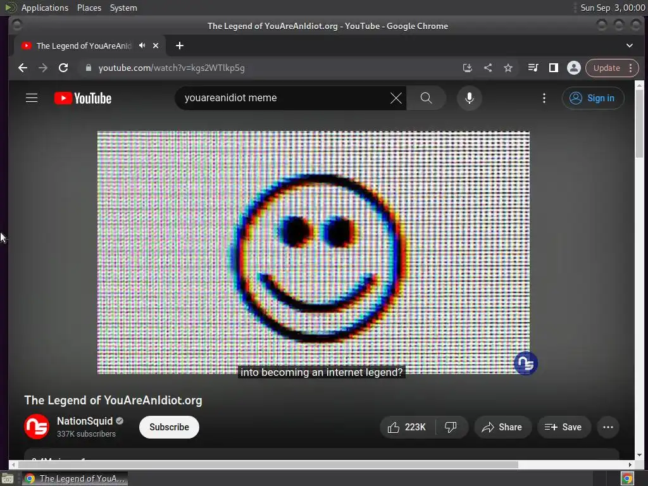Click Chrome tray icon bottom right
Screen dimensions: 648x486
[627, 478]
